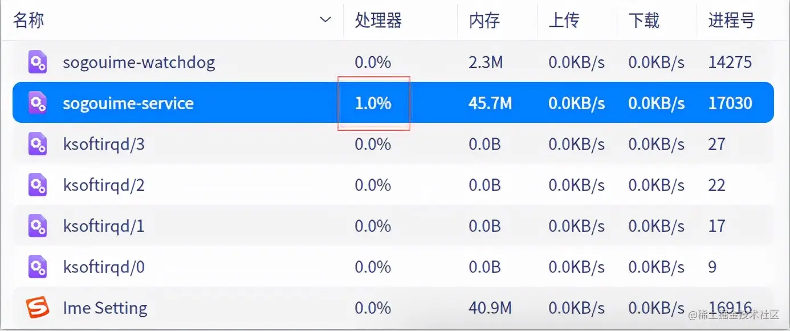Screen dimensions: 790x331
Task: Click sogouime-watchdog download 0.0KB/s value
Action: (x=657, y=62)
